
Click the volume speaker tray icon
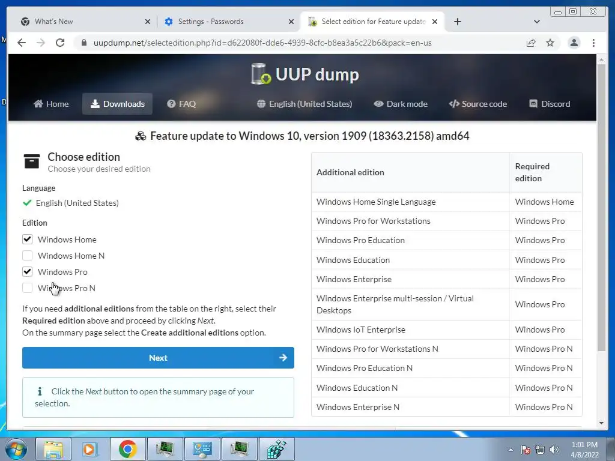[x=554, y=450]
